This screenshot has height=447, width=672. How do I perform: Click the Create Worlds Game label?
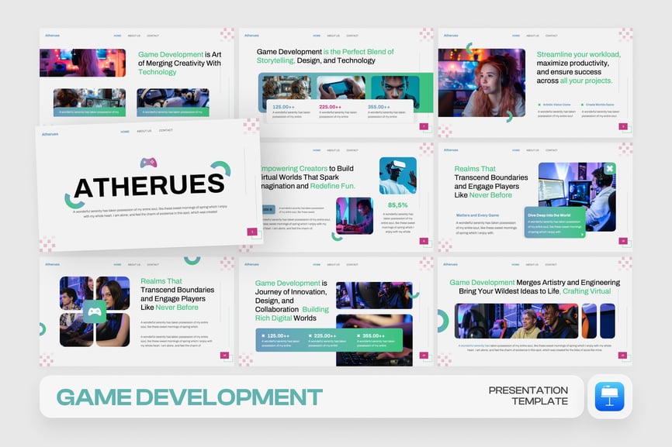(600, 104)
